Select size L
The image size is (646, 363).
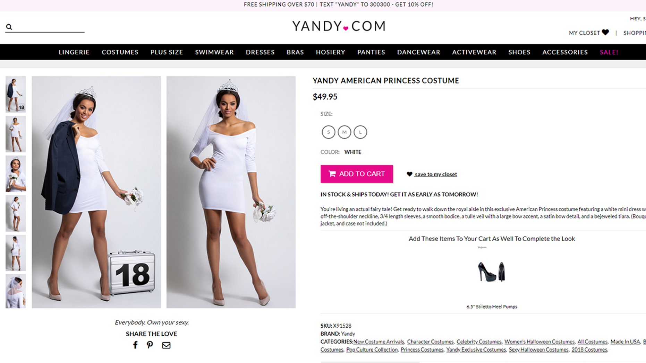click(x=360, y=132)
